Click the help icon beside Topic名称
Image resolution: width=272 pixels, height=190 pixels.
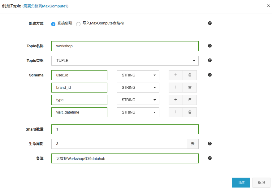tap(210, 46)
